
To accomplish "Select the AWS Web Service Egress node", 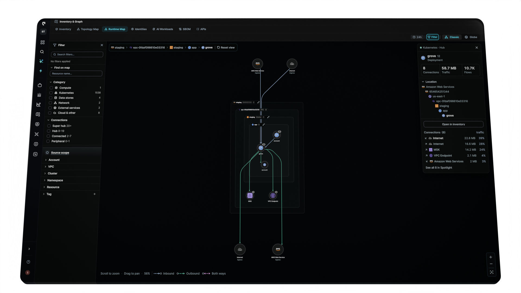I will (x=278, y=250).
